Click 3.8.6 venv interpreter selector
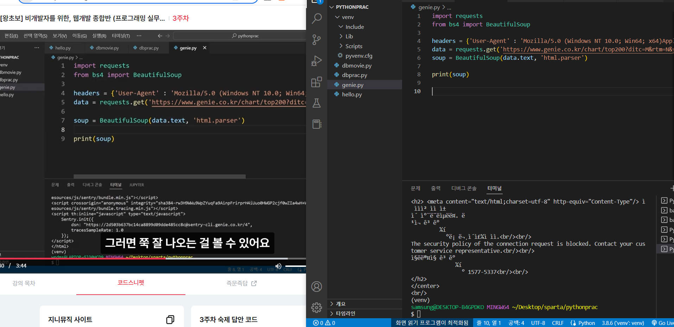 click(623, 323)
